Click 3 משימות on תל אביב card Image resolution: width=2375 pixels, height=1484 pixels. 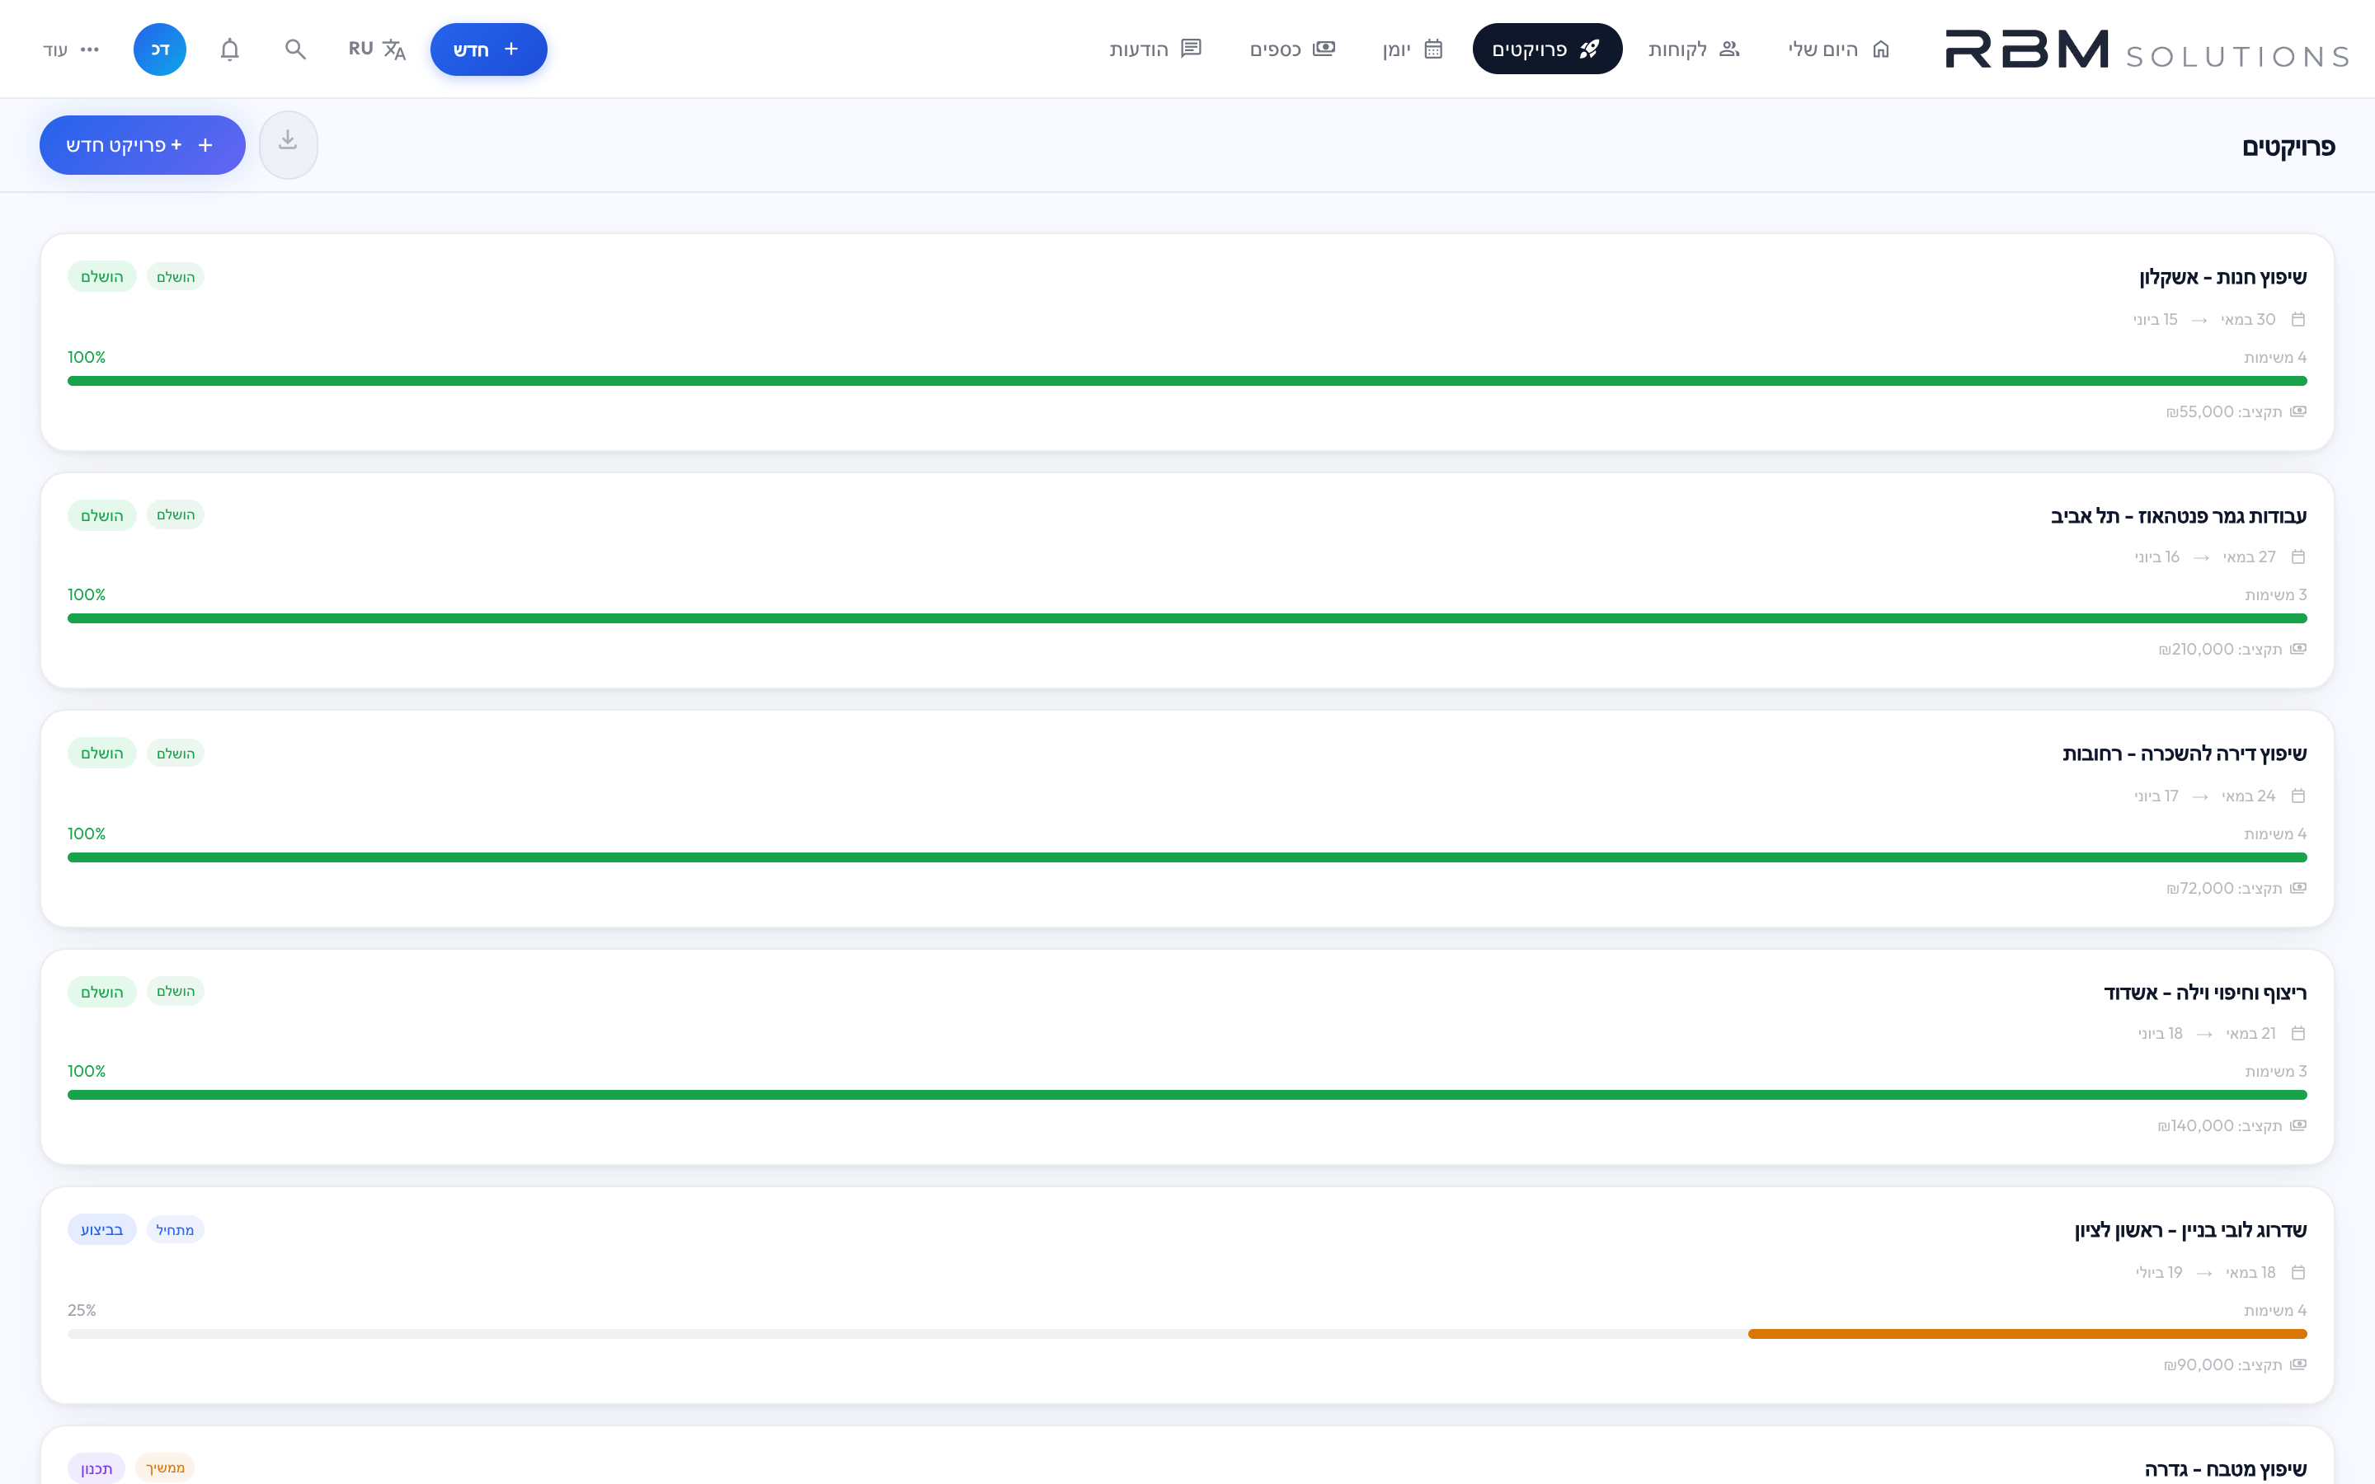point(2276,594)
